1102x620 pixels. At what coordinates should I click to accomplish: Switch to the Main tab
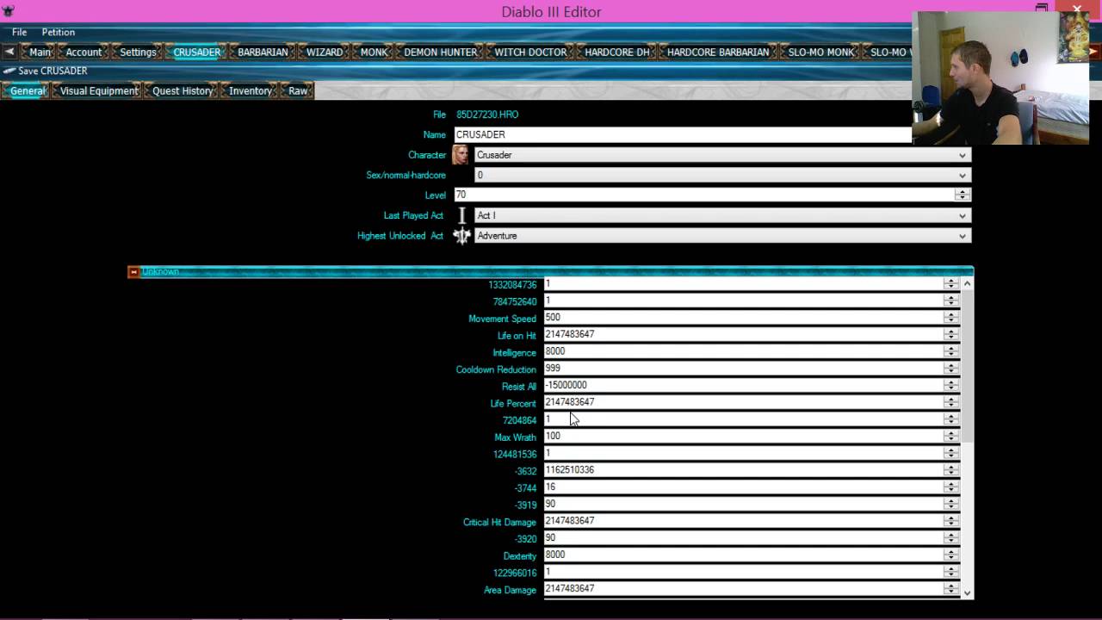pos(40,52)
